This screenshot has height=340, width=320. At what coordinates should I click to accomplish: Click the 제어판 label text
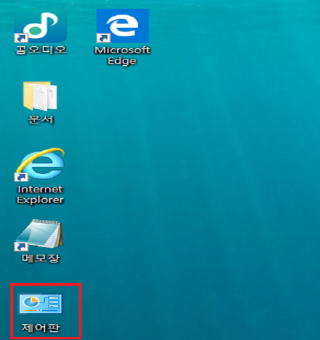click(x=40, y=328)
